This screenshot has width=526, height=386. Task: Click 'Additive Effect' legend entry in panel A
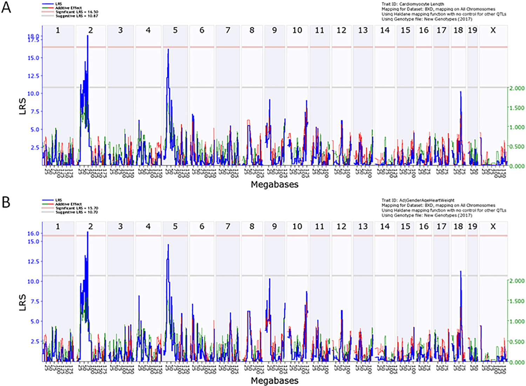pyautogui.click(x=68, y=8)
